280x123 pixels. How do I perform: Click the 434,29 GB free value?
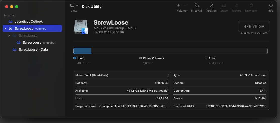216,63
